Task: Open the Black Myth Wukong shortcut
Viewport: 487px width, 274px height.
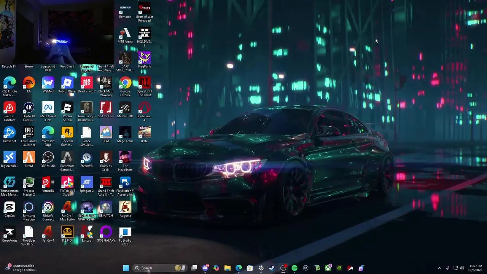Action: click(x=106, y=87)
